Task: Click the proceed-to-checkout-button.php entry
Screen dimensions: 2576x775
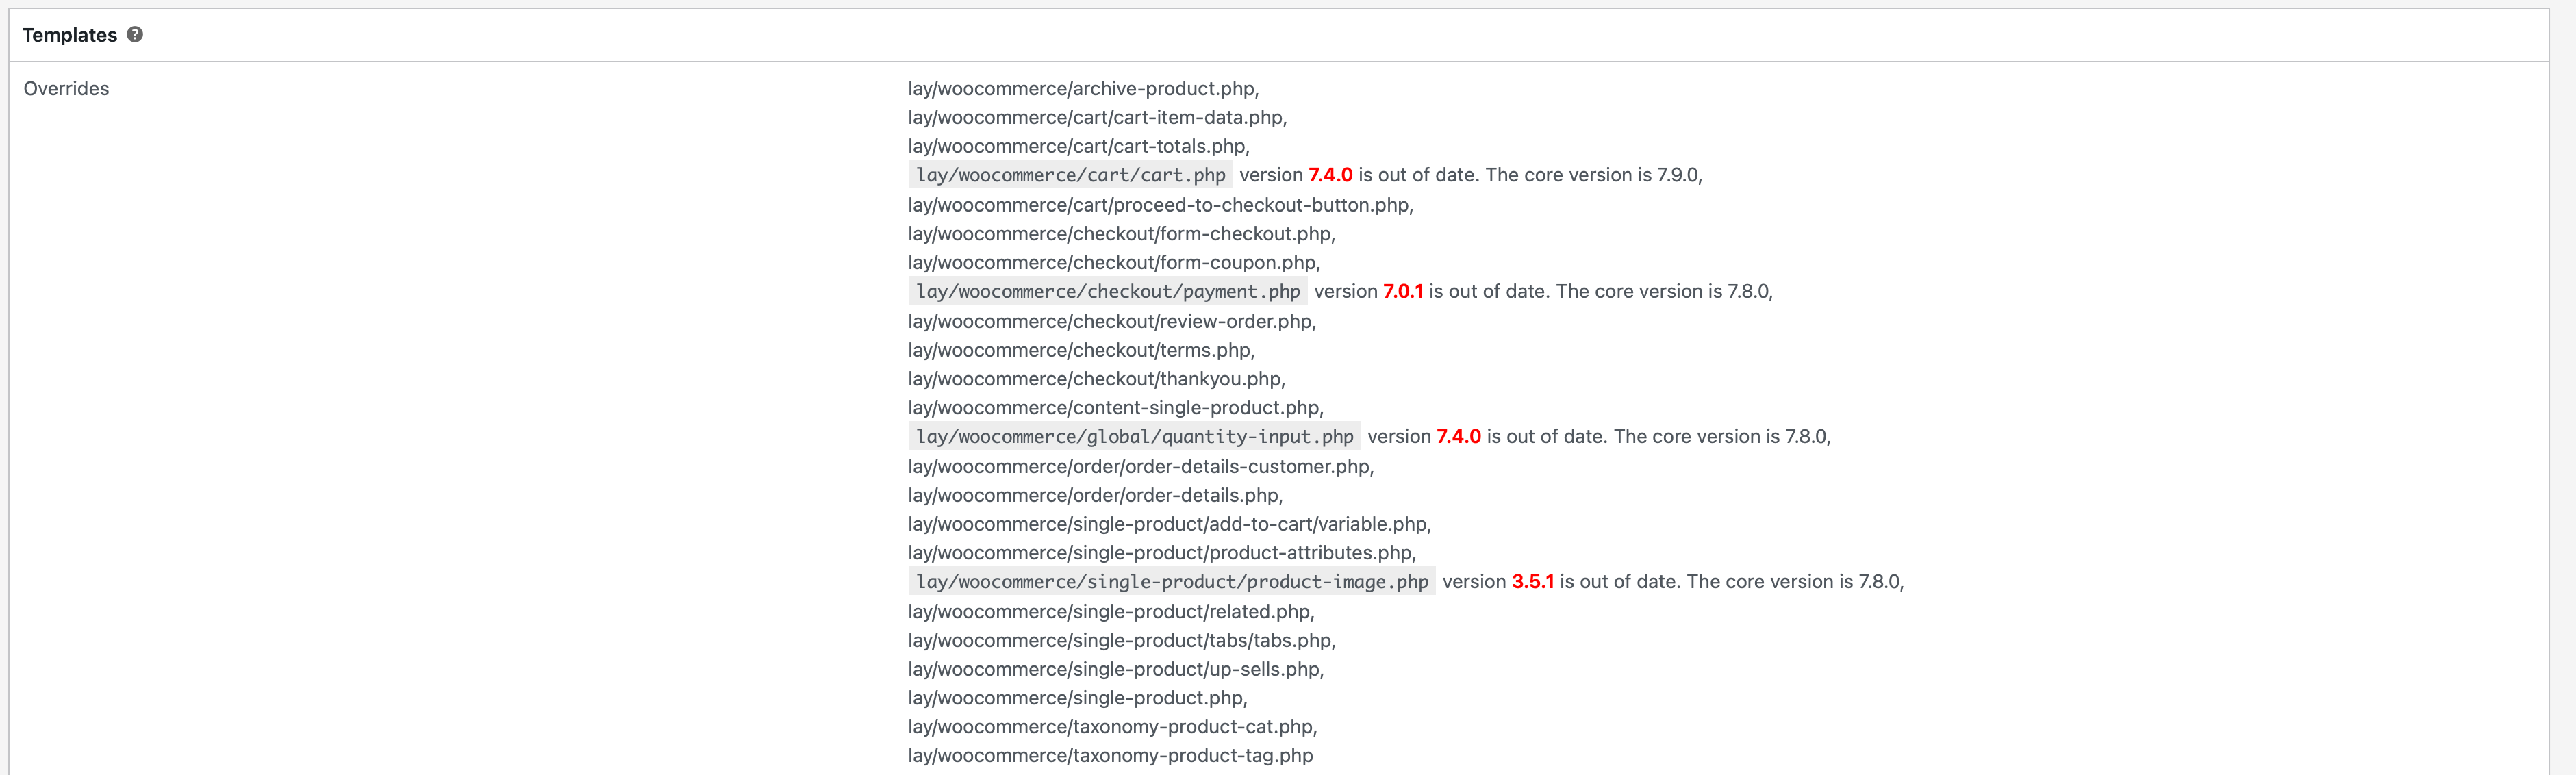Action: click(x=1159, y=204)
